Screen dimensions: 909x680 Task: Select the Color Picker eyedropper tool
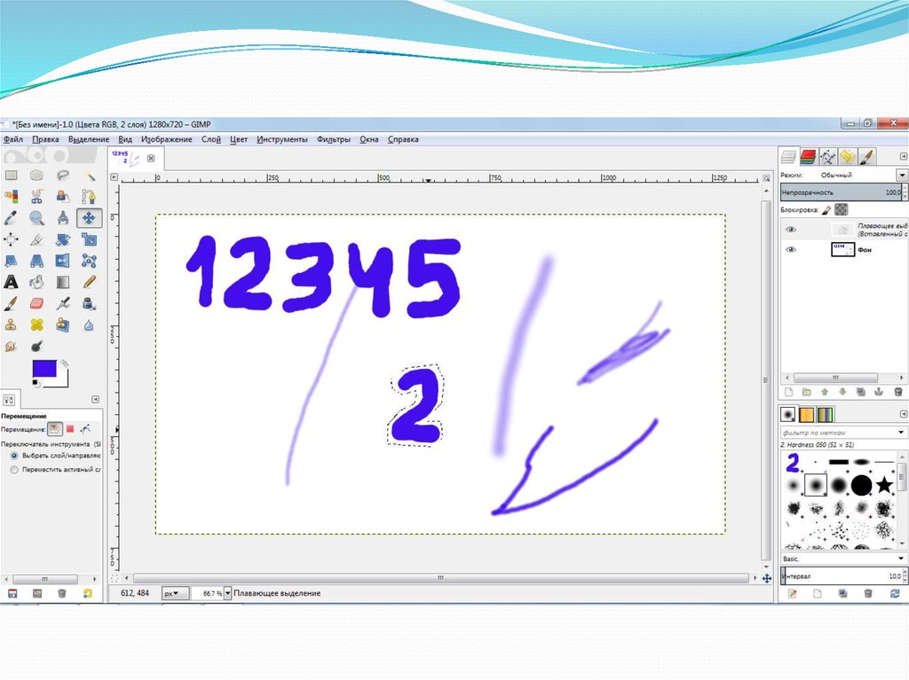[11, 218]
